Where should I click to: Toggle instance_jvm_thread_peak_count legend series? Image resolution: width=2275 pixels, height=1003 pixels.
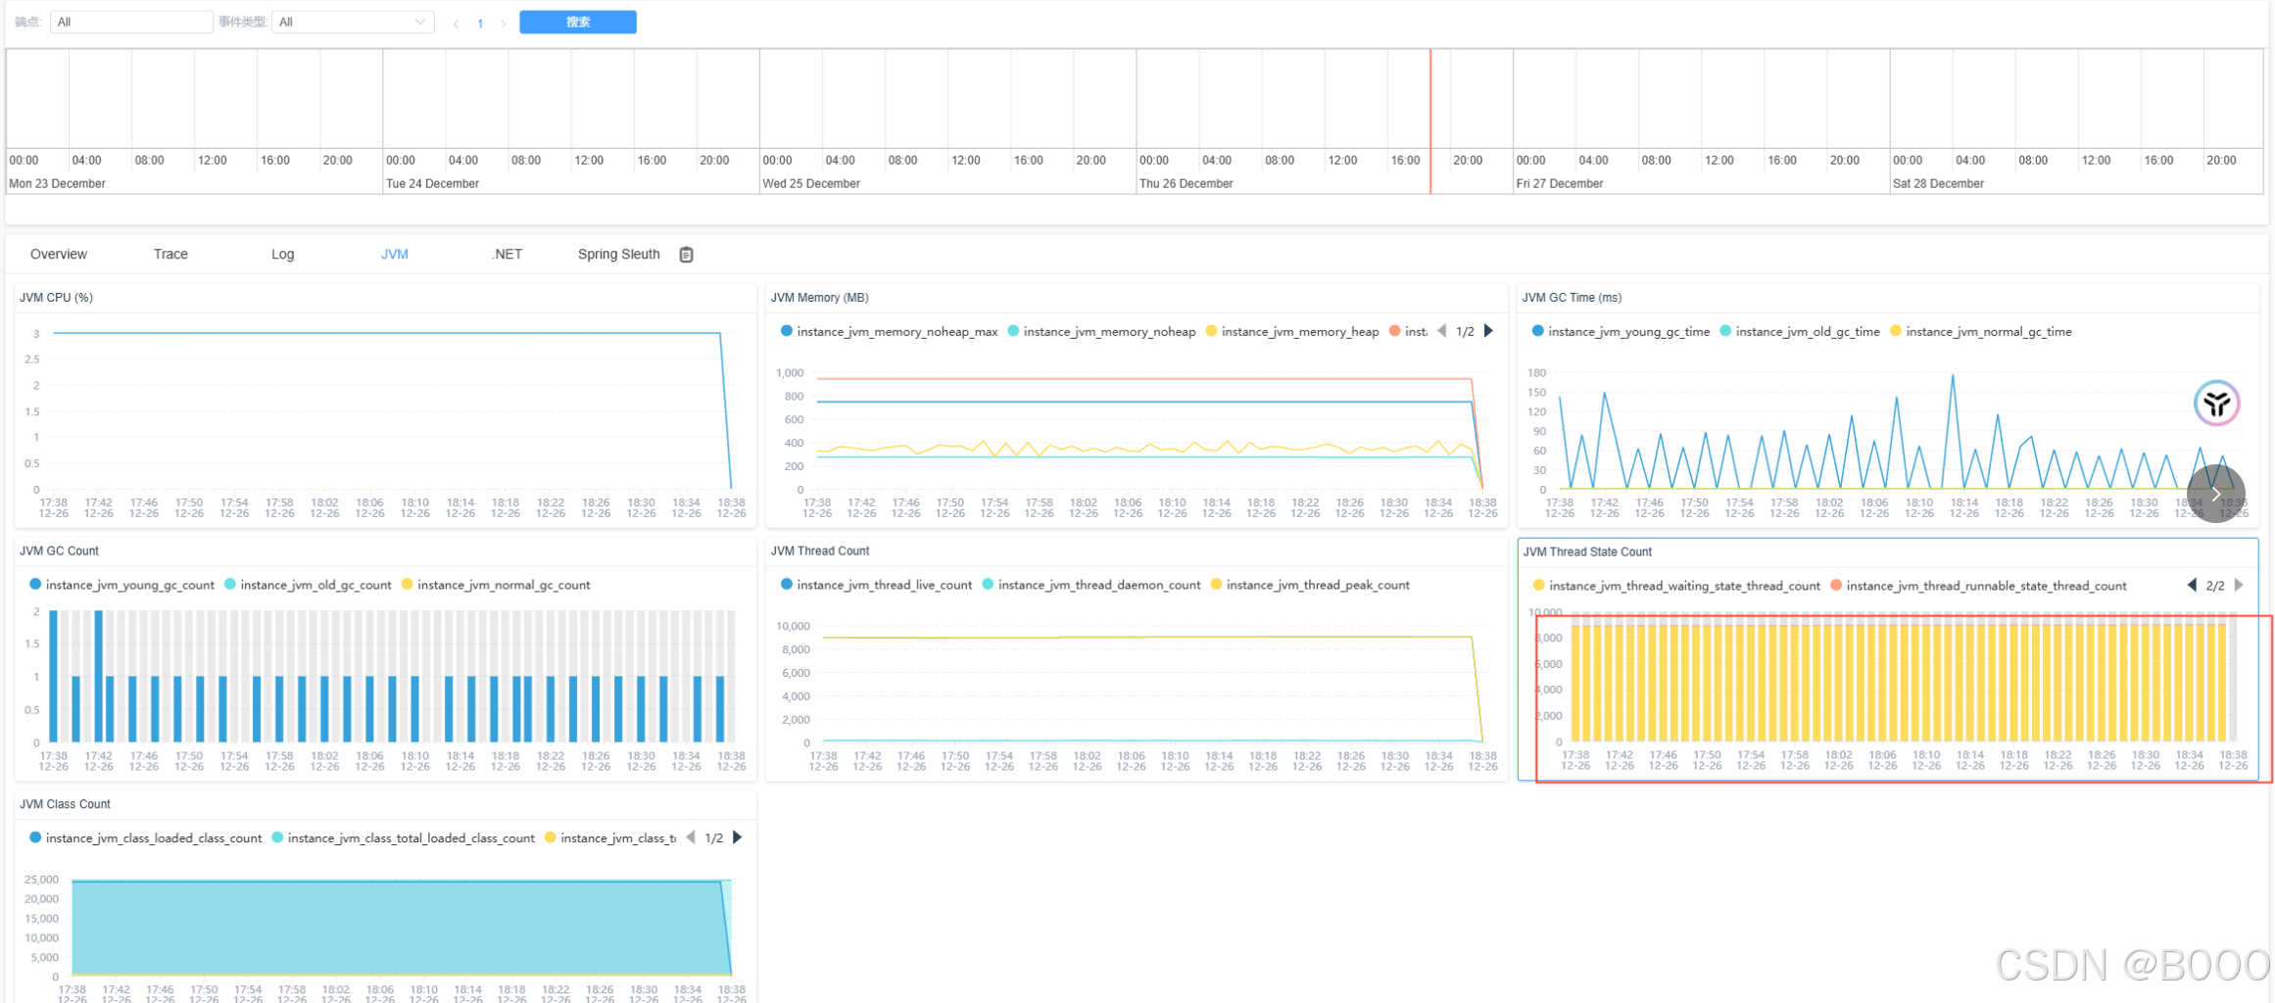tap(1310, 585)
